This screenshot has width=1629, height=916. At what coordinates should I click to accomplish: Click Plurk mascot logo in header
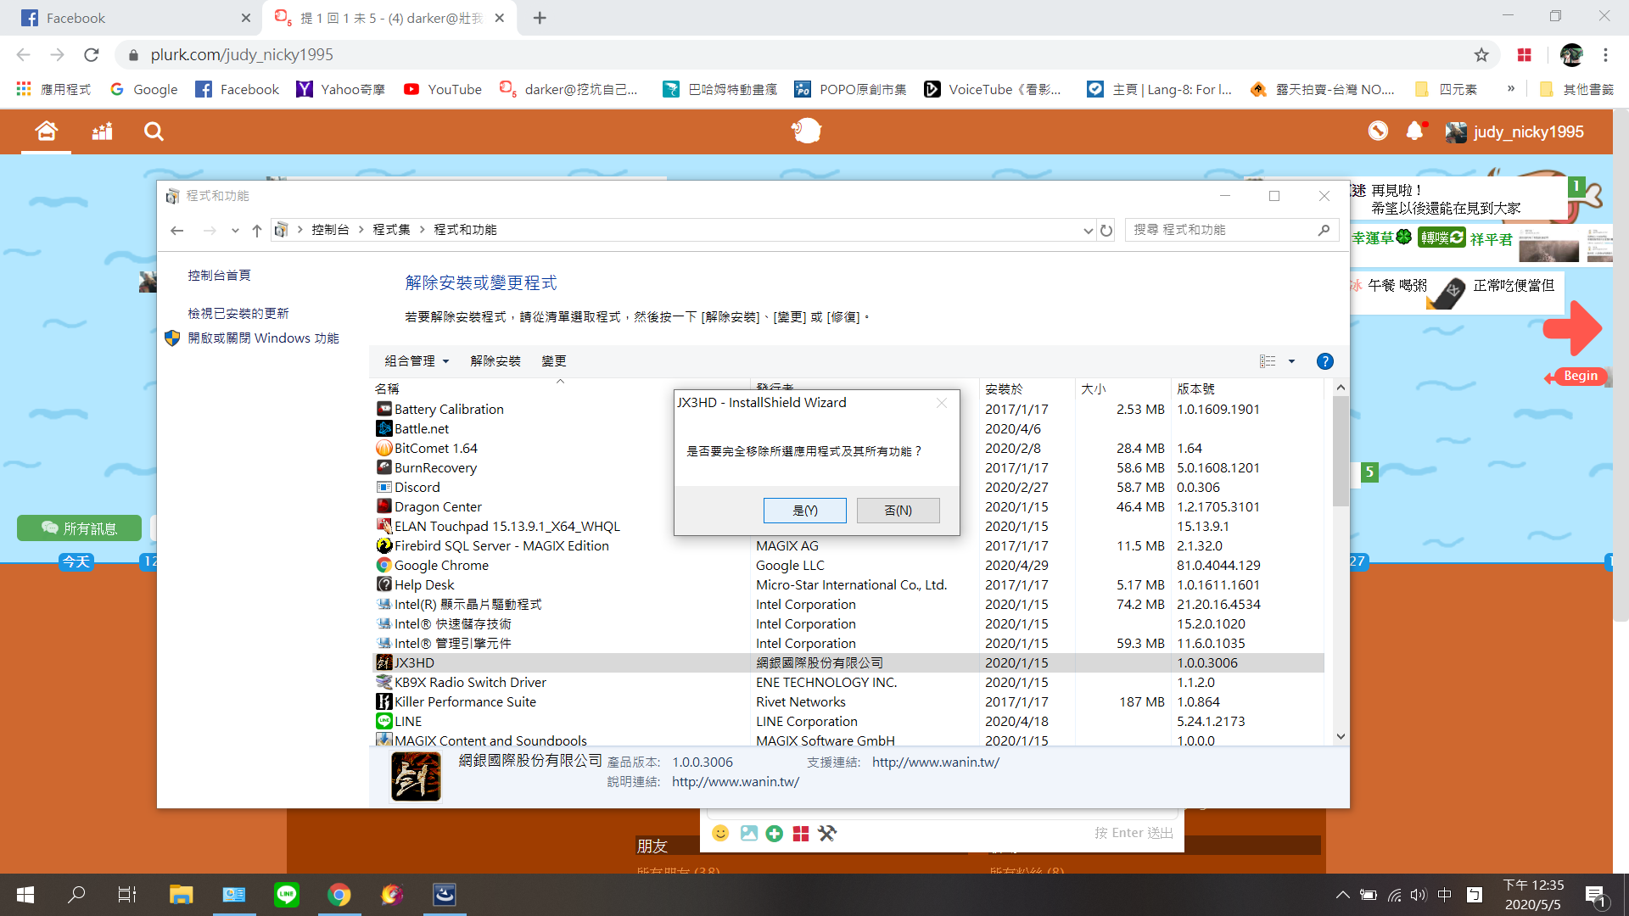click(806, 131)
